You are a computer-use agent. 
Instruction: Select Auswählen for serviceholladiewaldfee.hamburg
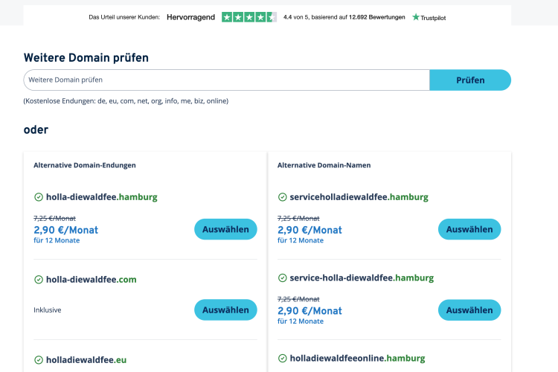[469, 229]
